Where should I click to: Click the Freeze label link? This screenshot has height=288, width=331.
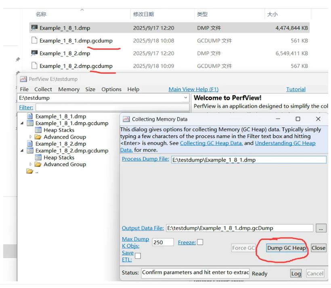[187, 242]
